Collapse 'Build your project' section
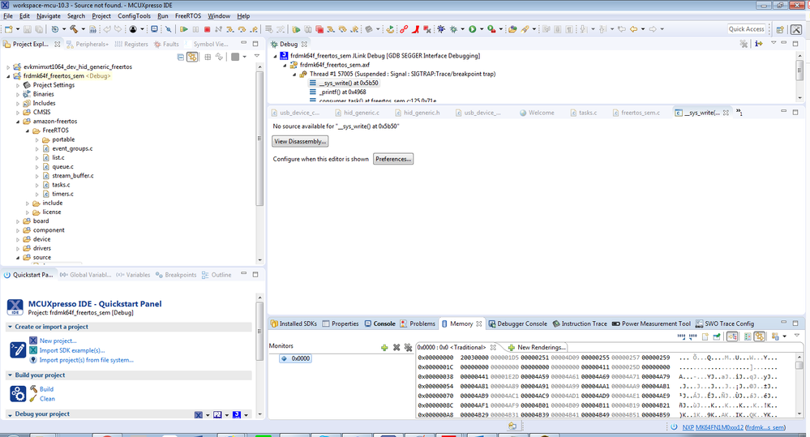Screen dimensions: 810x437 pyautogui.click(x=10, y=375)
